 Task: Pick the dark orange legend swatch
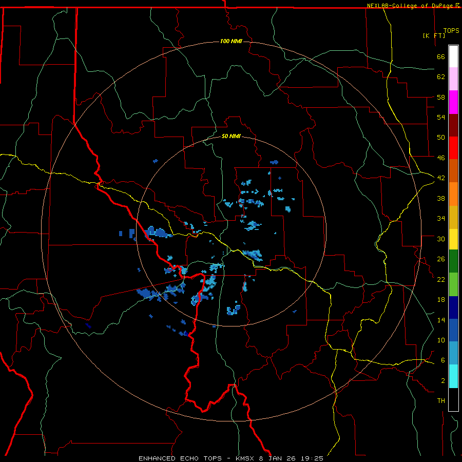[x=453, y=171]
